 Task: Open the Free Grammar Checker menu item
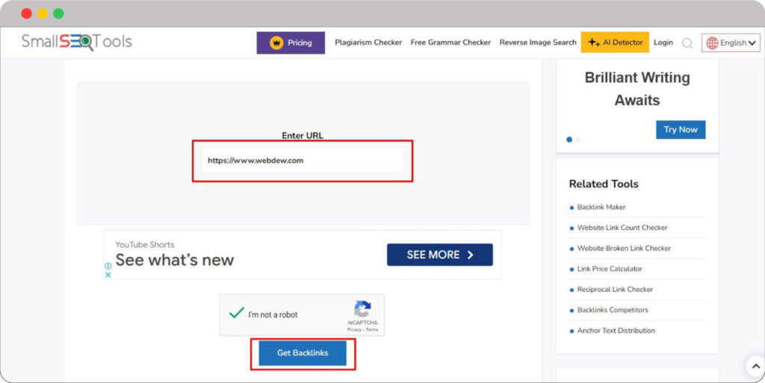(x=450, y=43)
